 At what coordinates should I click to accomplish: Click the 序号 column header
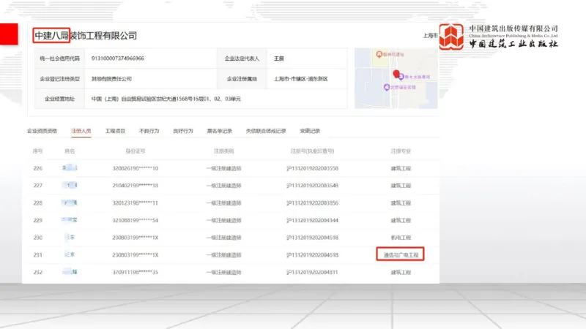tap(38, 151)
